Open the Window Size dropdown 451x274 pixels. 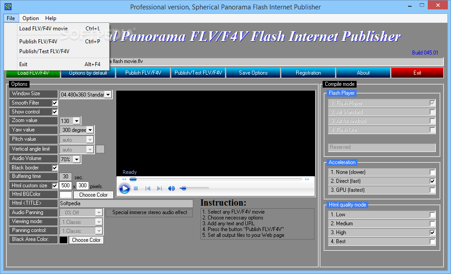[108, 94]
